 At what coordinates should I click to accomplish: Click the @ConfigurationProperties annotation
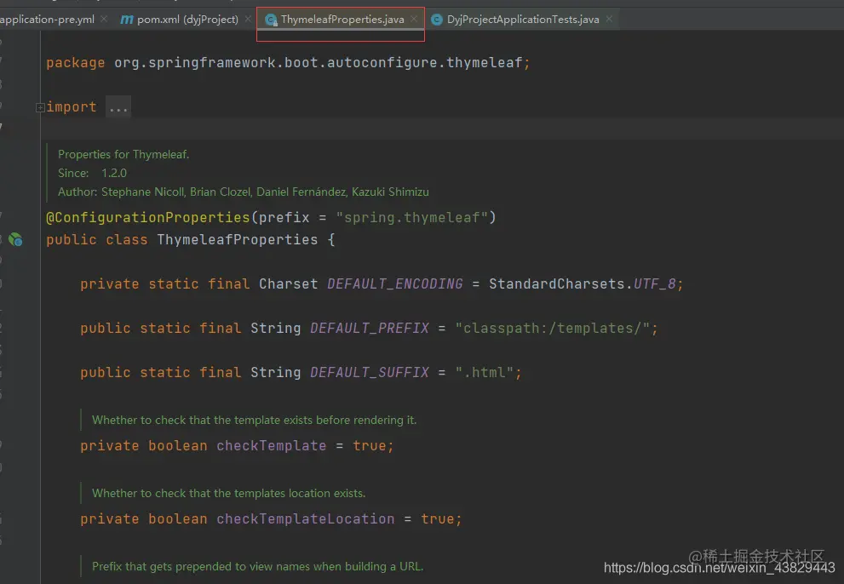(x=148, y=217)
